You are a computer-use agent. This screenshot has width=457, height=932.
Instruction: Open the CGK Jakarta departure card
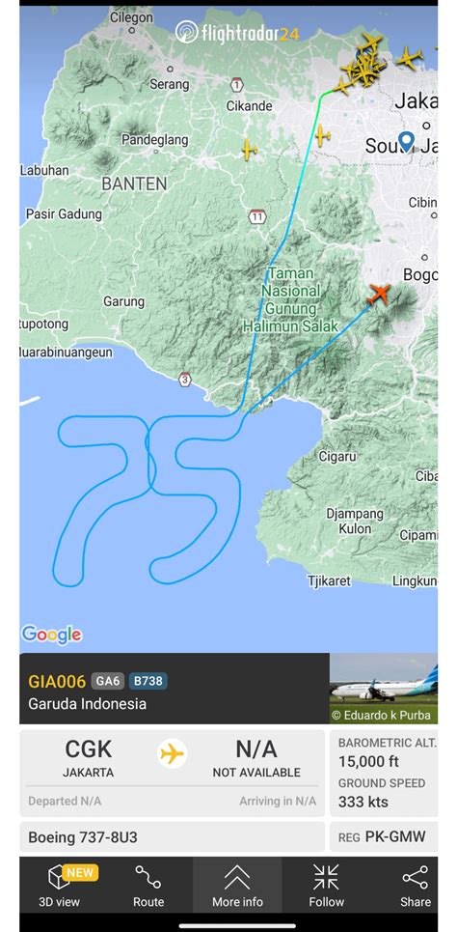click(88, 758)
